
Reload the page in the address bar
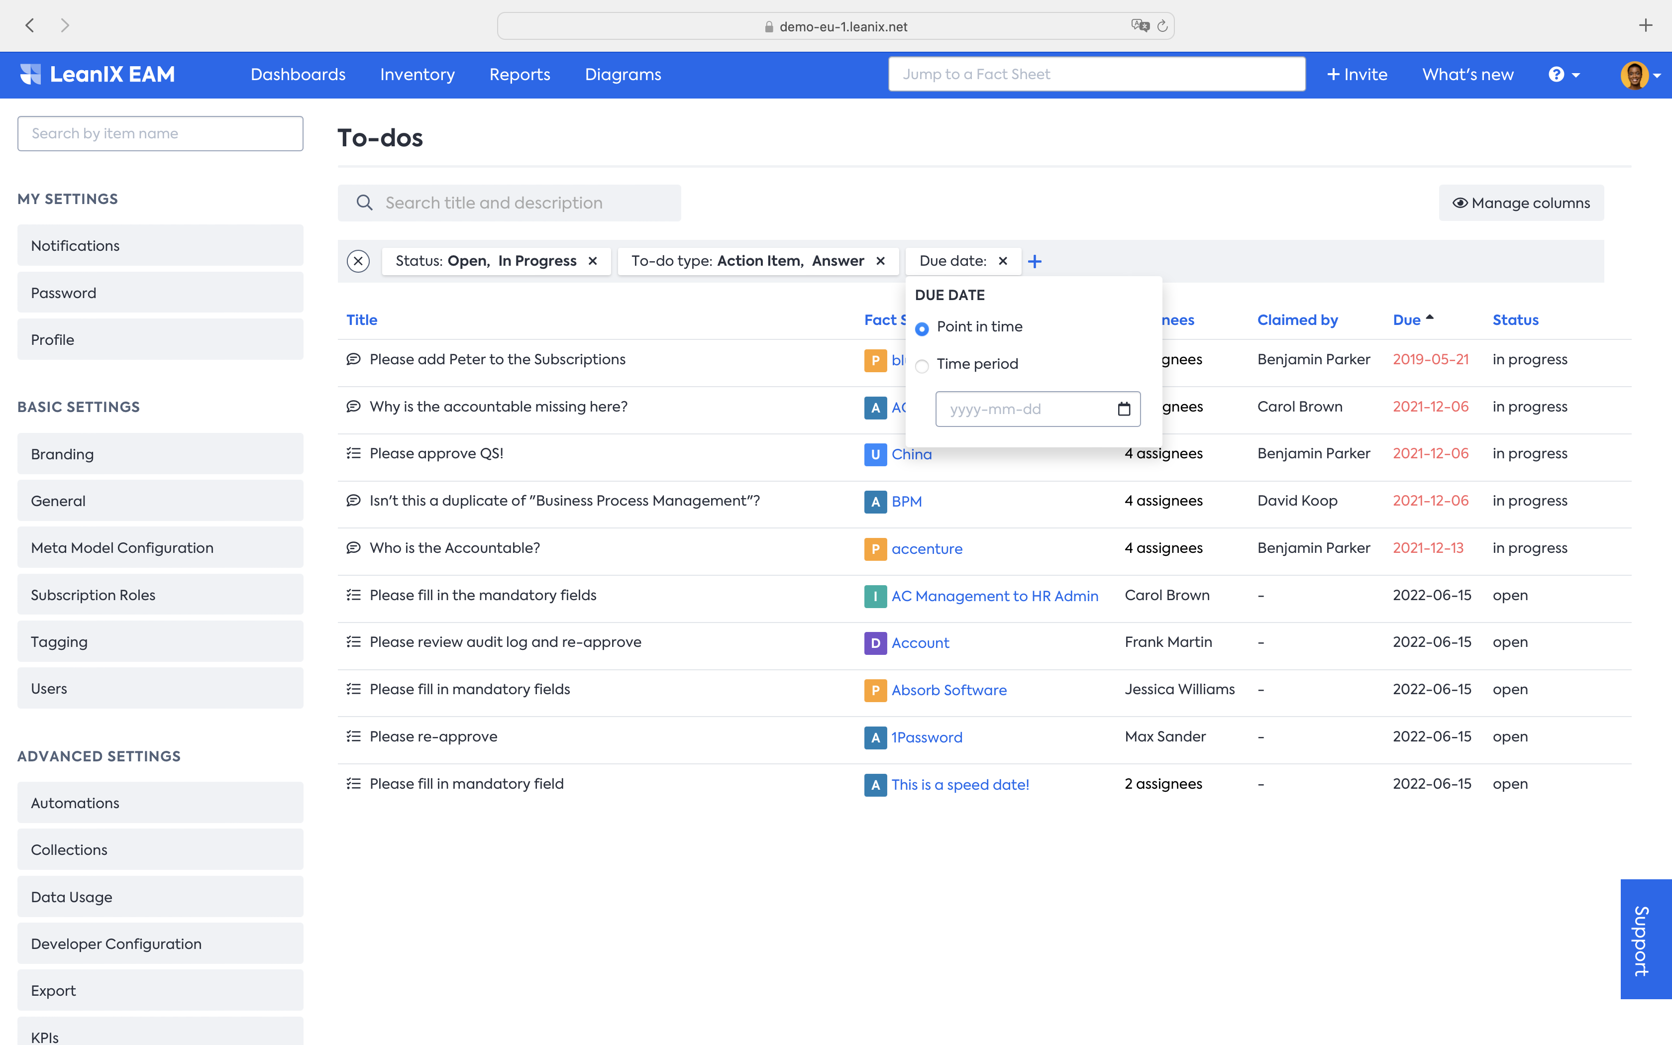click(1162, 26)
